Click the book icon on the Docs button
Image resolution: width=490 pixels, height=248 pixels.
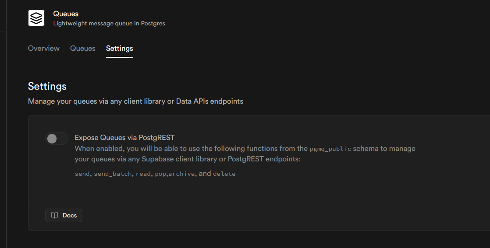tap(54, 215)
